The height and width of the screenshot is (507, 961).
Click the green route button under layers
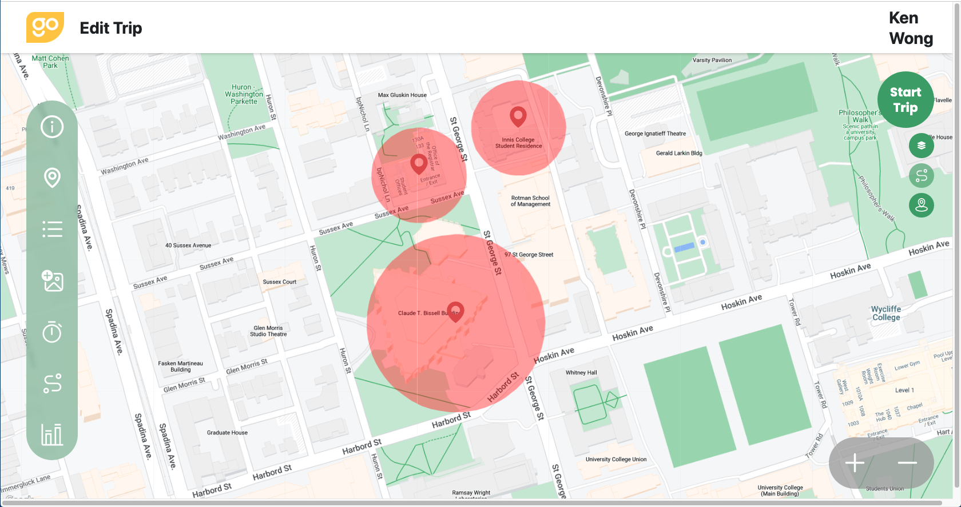(x=921, y=175)
